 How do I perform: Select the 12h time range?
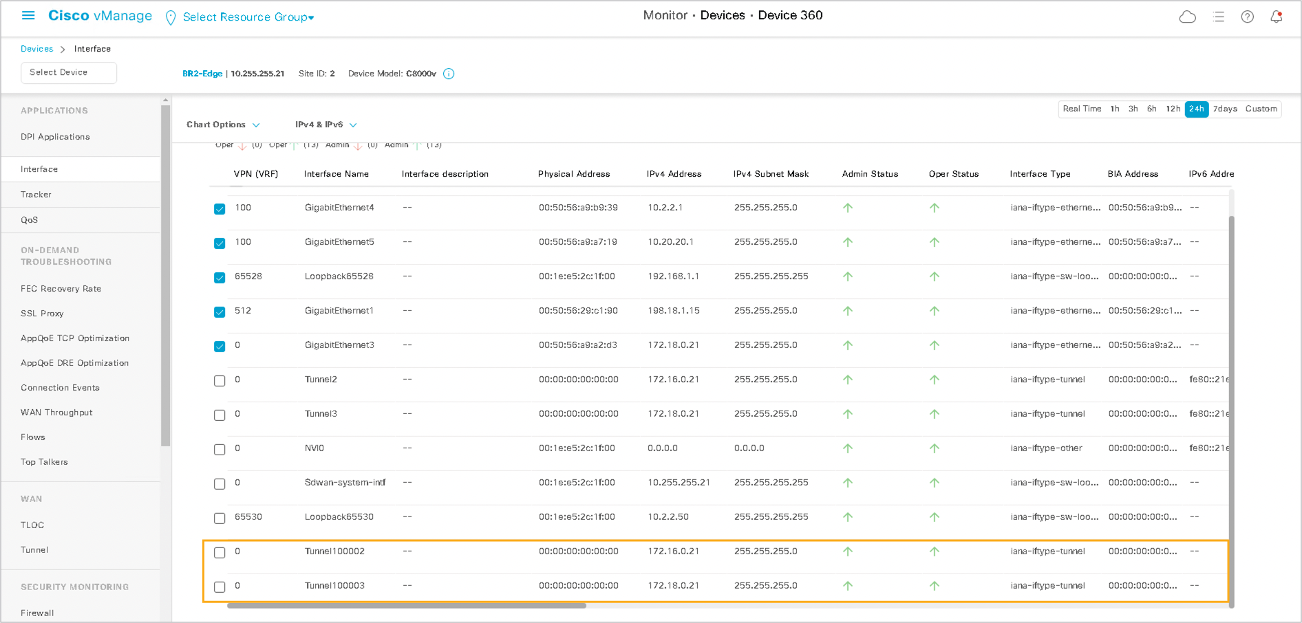pos(1173,109)
